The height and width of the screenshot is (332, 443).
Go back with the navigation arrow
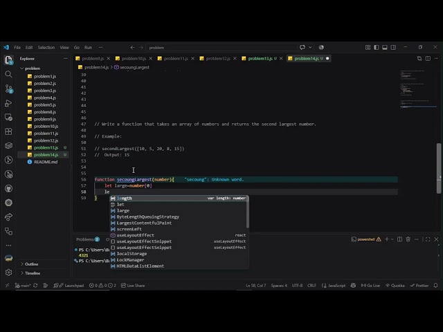coord(132,48)
